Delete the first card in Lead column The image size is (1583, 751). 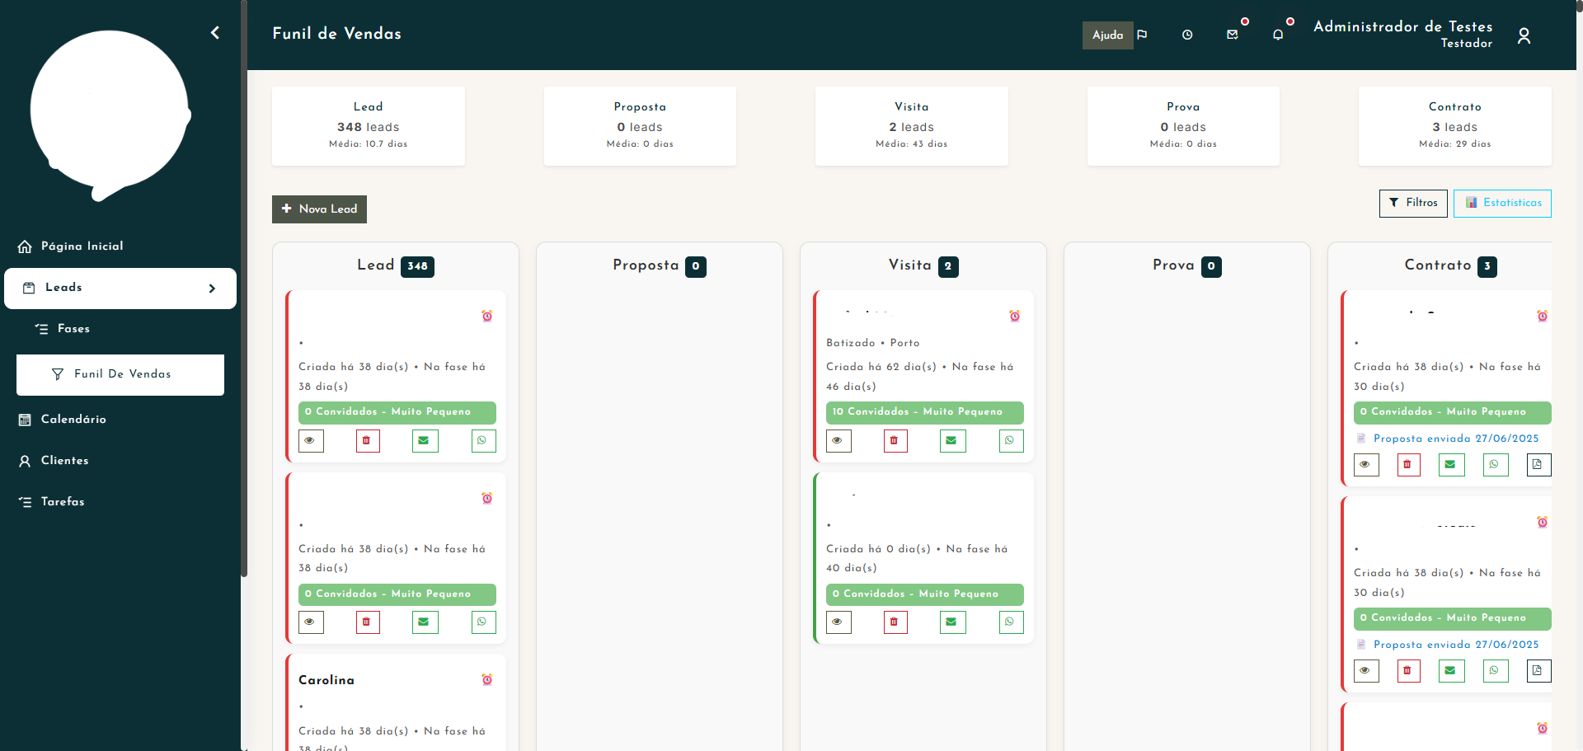[367, 440]
